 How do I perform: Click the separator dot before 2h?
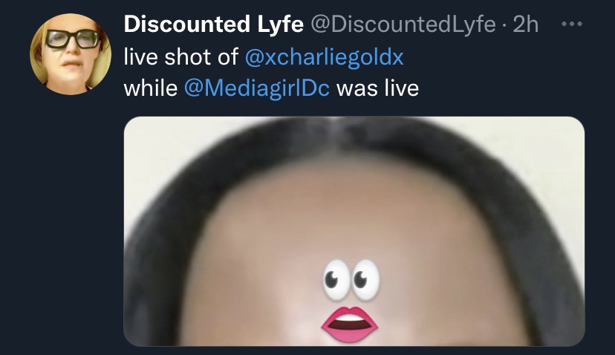pos(504,25)
